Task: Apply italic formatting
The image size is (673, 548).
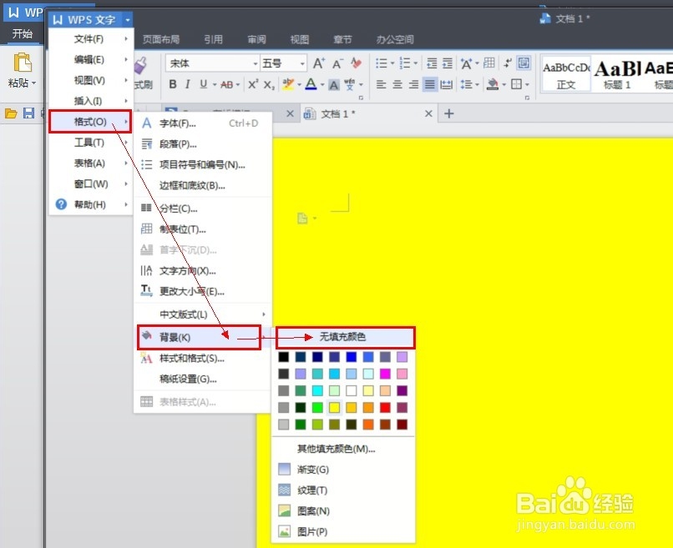Action: [x=187, y=83]
